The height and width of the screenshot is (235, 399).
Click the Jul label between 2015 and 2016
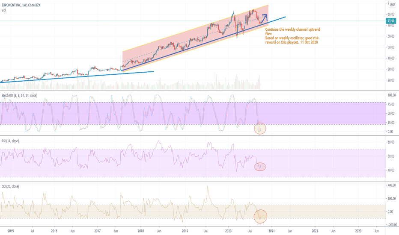(x=32, y=231)
